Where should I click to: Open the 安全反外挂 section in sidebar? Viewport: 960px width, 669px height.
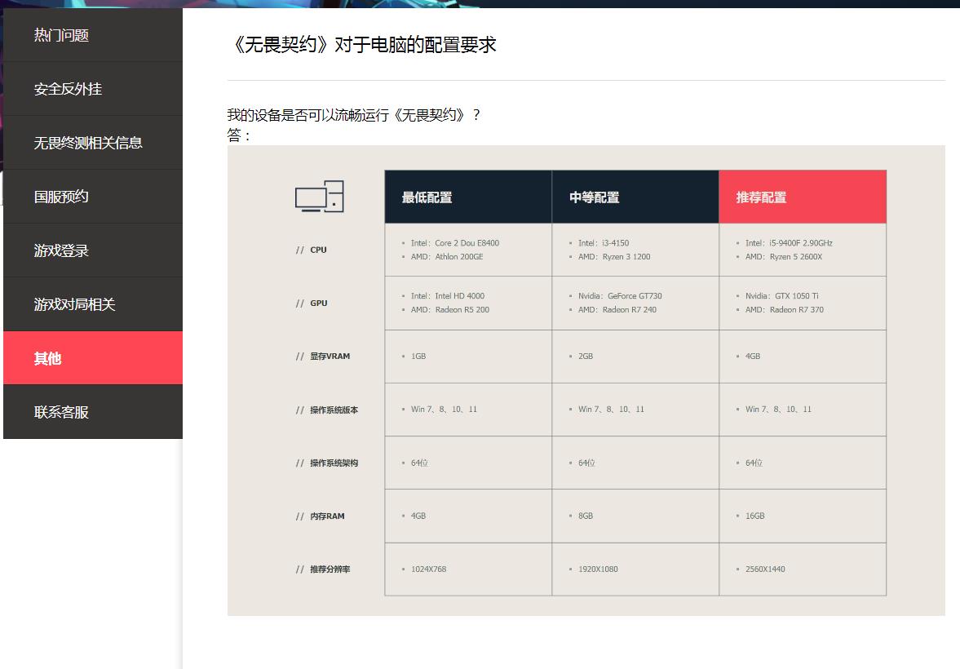pyautogui.click(x=66, y=89)
